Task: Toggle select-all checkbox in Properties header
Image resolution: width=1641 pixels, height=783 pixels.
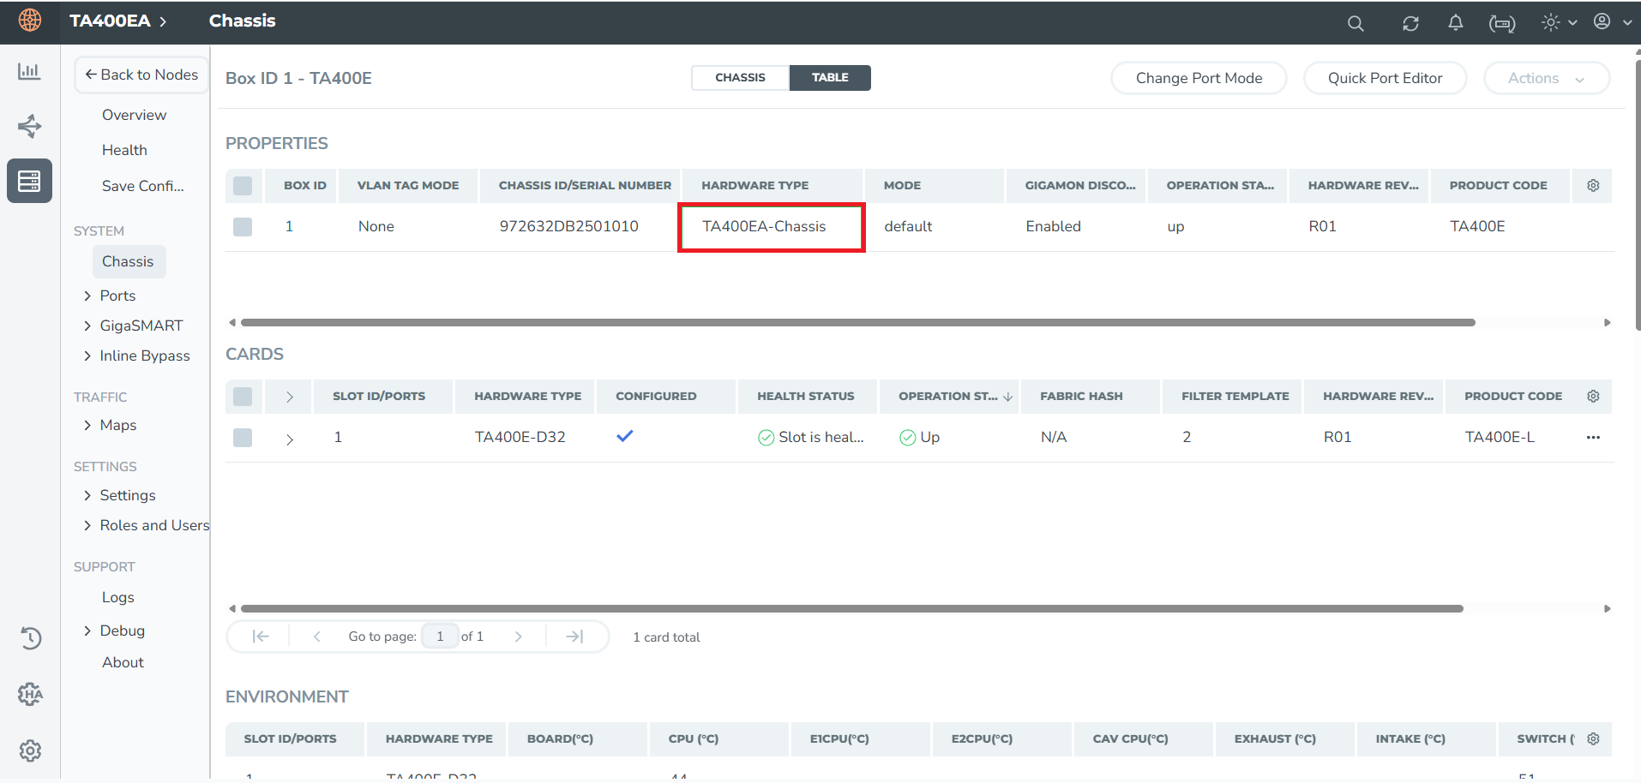Action: (x=243, y=185)
